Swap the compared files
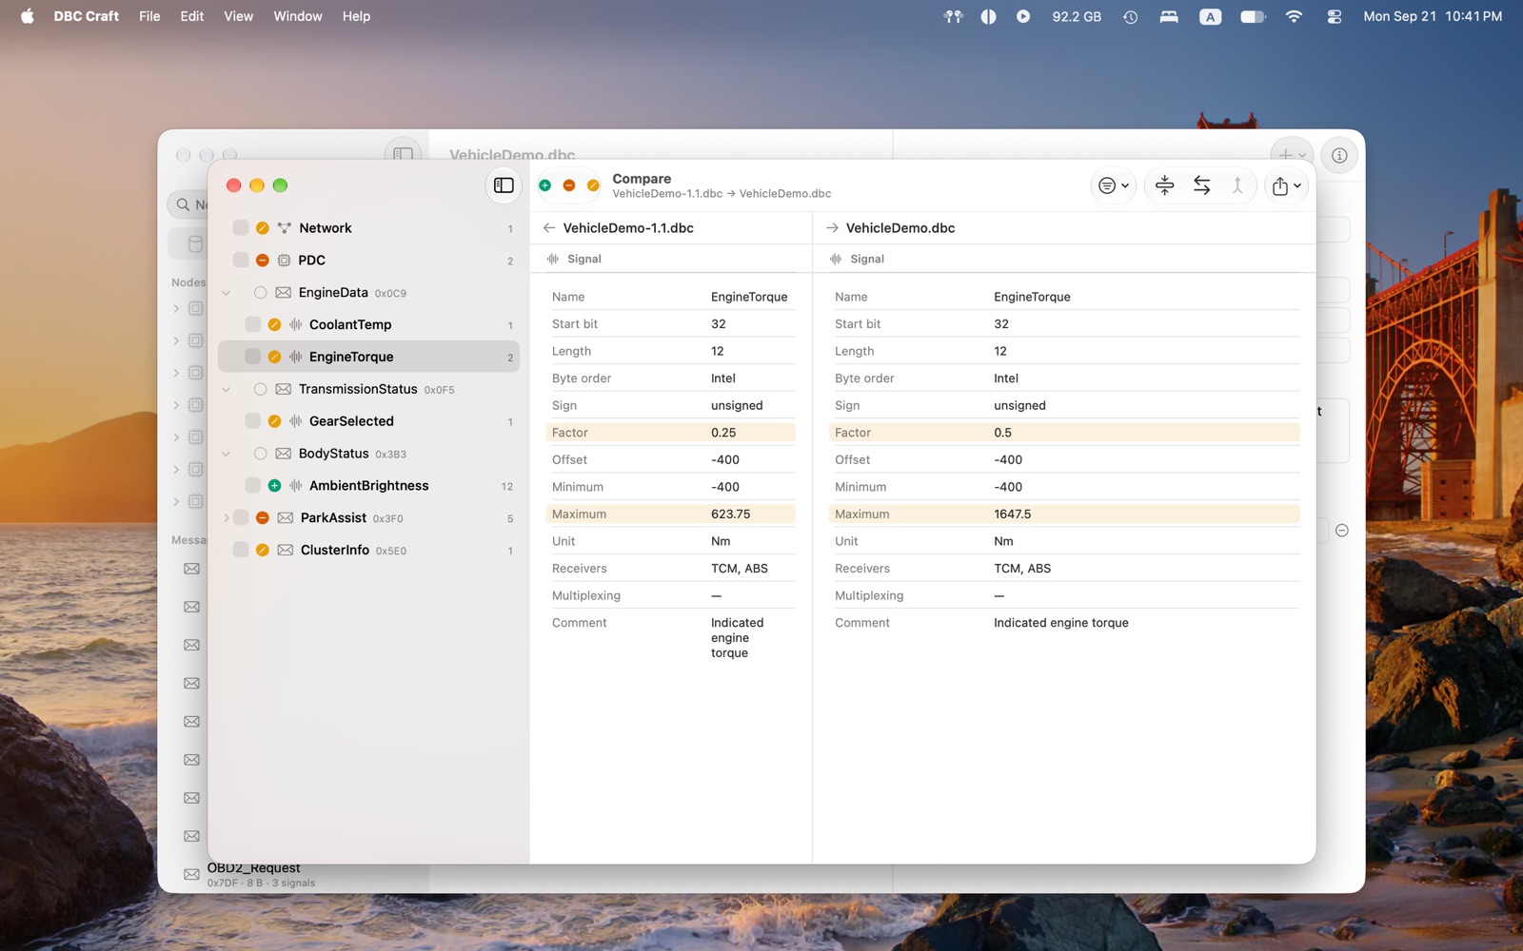This screenshot has height=951, width=1523. pos(1201,185)
